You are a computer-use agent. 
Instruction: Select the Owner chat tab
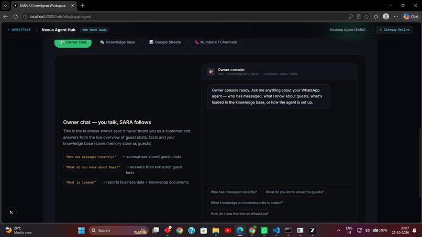73,42
